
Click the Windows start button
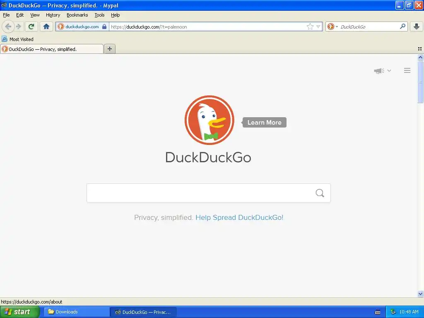20,312
